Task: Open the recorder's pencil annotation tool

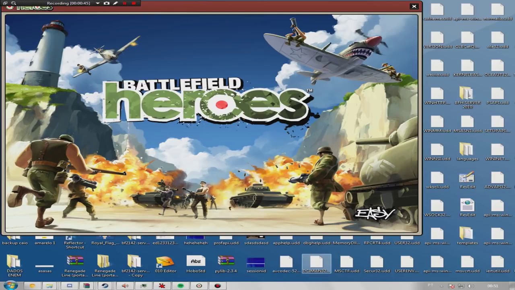Action: 115,3
